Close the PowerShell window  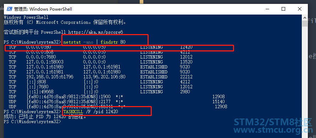pyautogui.click(x=299, y=9)
